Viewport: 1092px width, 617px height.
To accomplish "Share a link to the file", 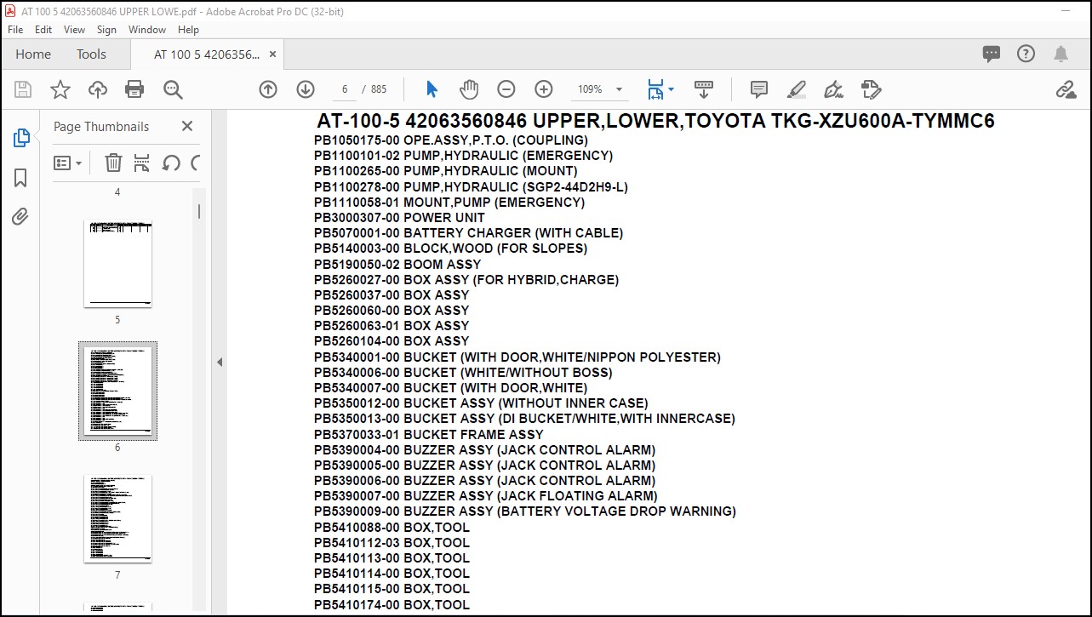I will point(1066,89).
